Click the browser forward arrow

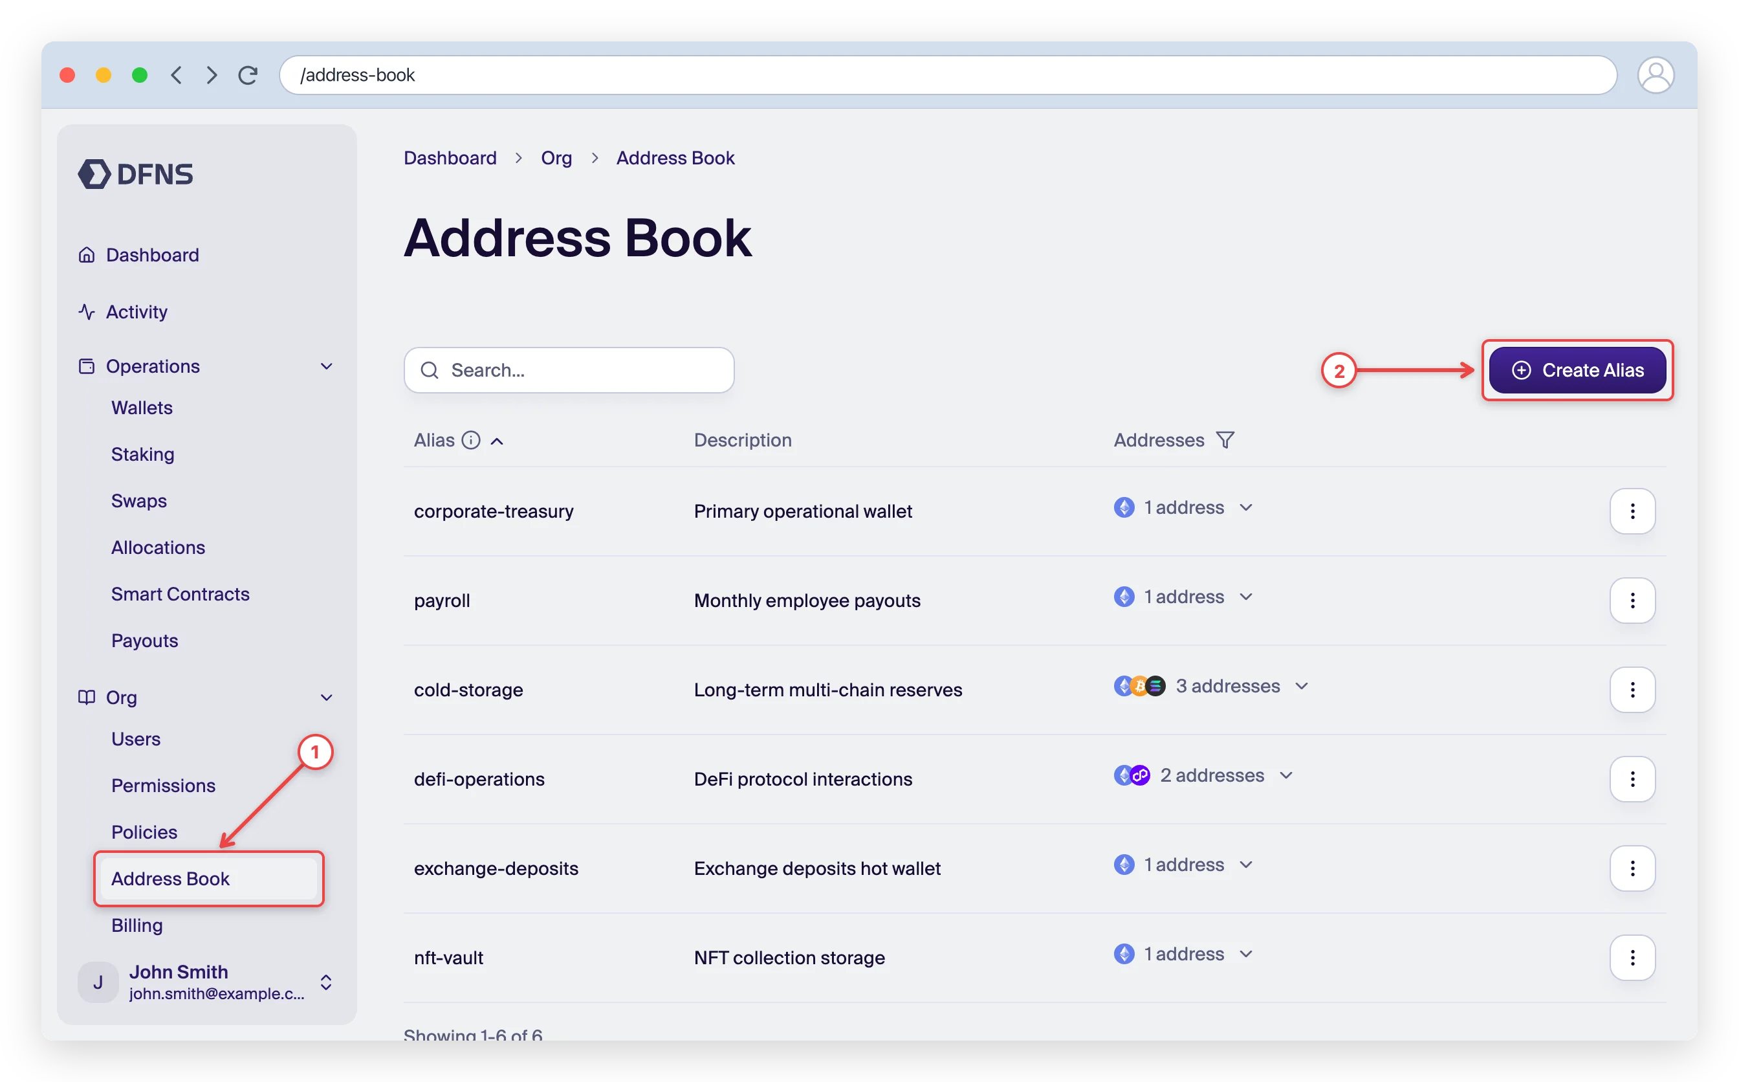[212, 75]
